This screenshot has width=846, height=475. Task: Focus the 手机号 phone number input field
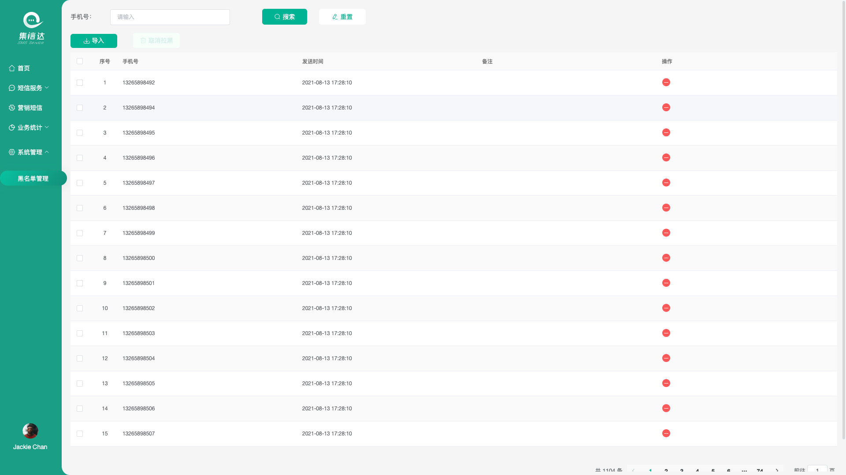click(170, 17)
